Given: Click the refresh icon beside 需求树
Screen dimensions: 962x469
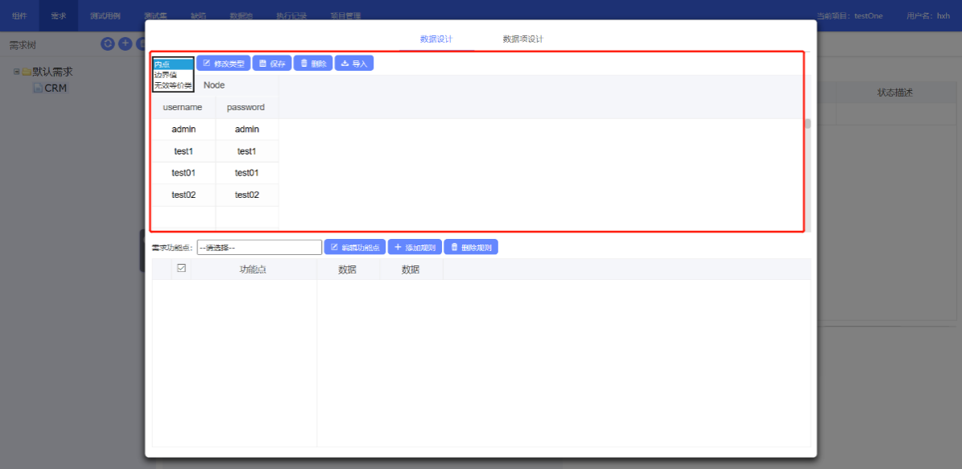Looking at the screenshot, I should pyautogui.click(x=108, y=44).
